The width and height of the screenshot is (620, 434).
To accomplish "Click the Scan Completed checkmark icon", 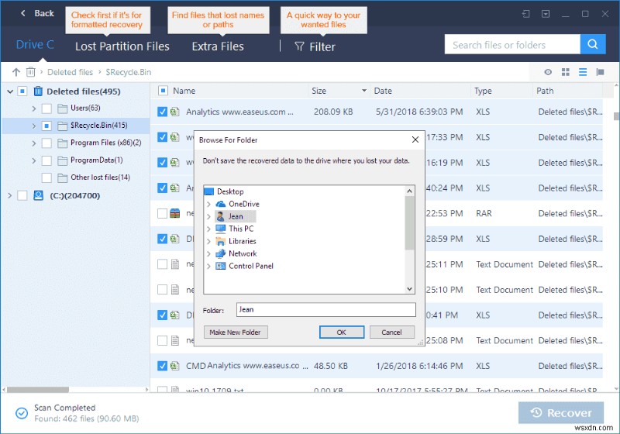I will (22, 413).
